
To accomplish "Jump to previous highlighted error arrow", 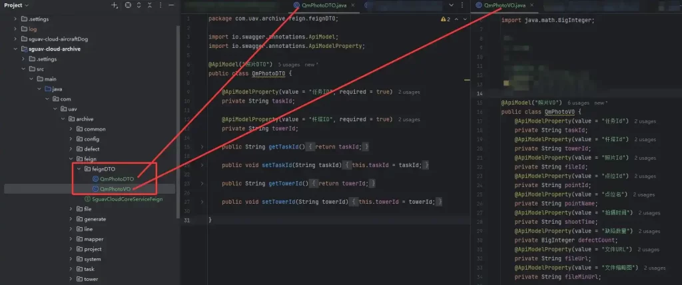I will [x=456, y=19].
